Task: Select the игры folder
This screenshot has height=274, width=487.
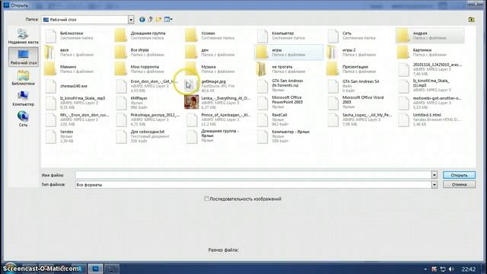Action: point(288,53)
